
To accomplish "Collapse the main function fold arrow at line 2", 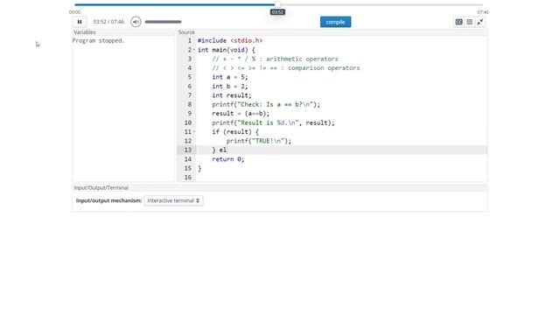I will [x=194, y=50].
